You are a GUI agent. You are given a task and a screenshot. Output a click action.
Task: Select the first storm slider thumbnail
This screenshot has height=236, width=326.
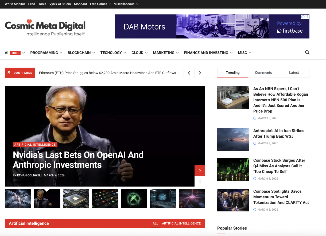click(x=18, y=199)
